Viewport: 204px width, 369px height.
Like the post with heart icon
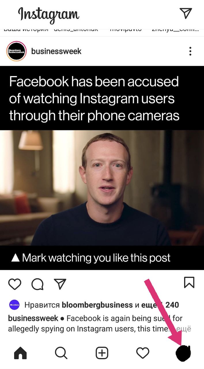point(15,284)
